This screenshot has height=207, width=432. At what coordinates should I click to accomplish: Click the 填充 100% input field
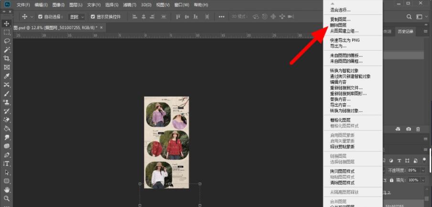[413, 180]
